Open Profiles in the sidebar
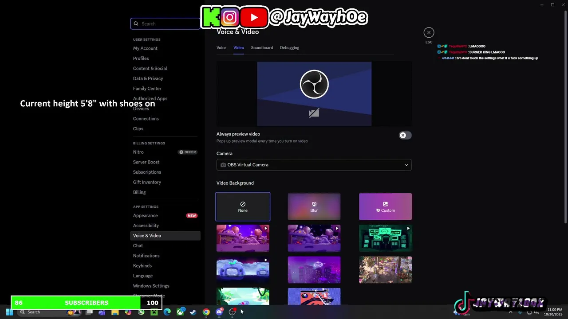The height and width of the screenshot is (319, 568). (165, 58)
